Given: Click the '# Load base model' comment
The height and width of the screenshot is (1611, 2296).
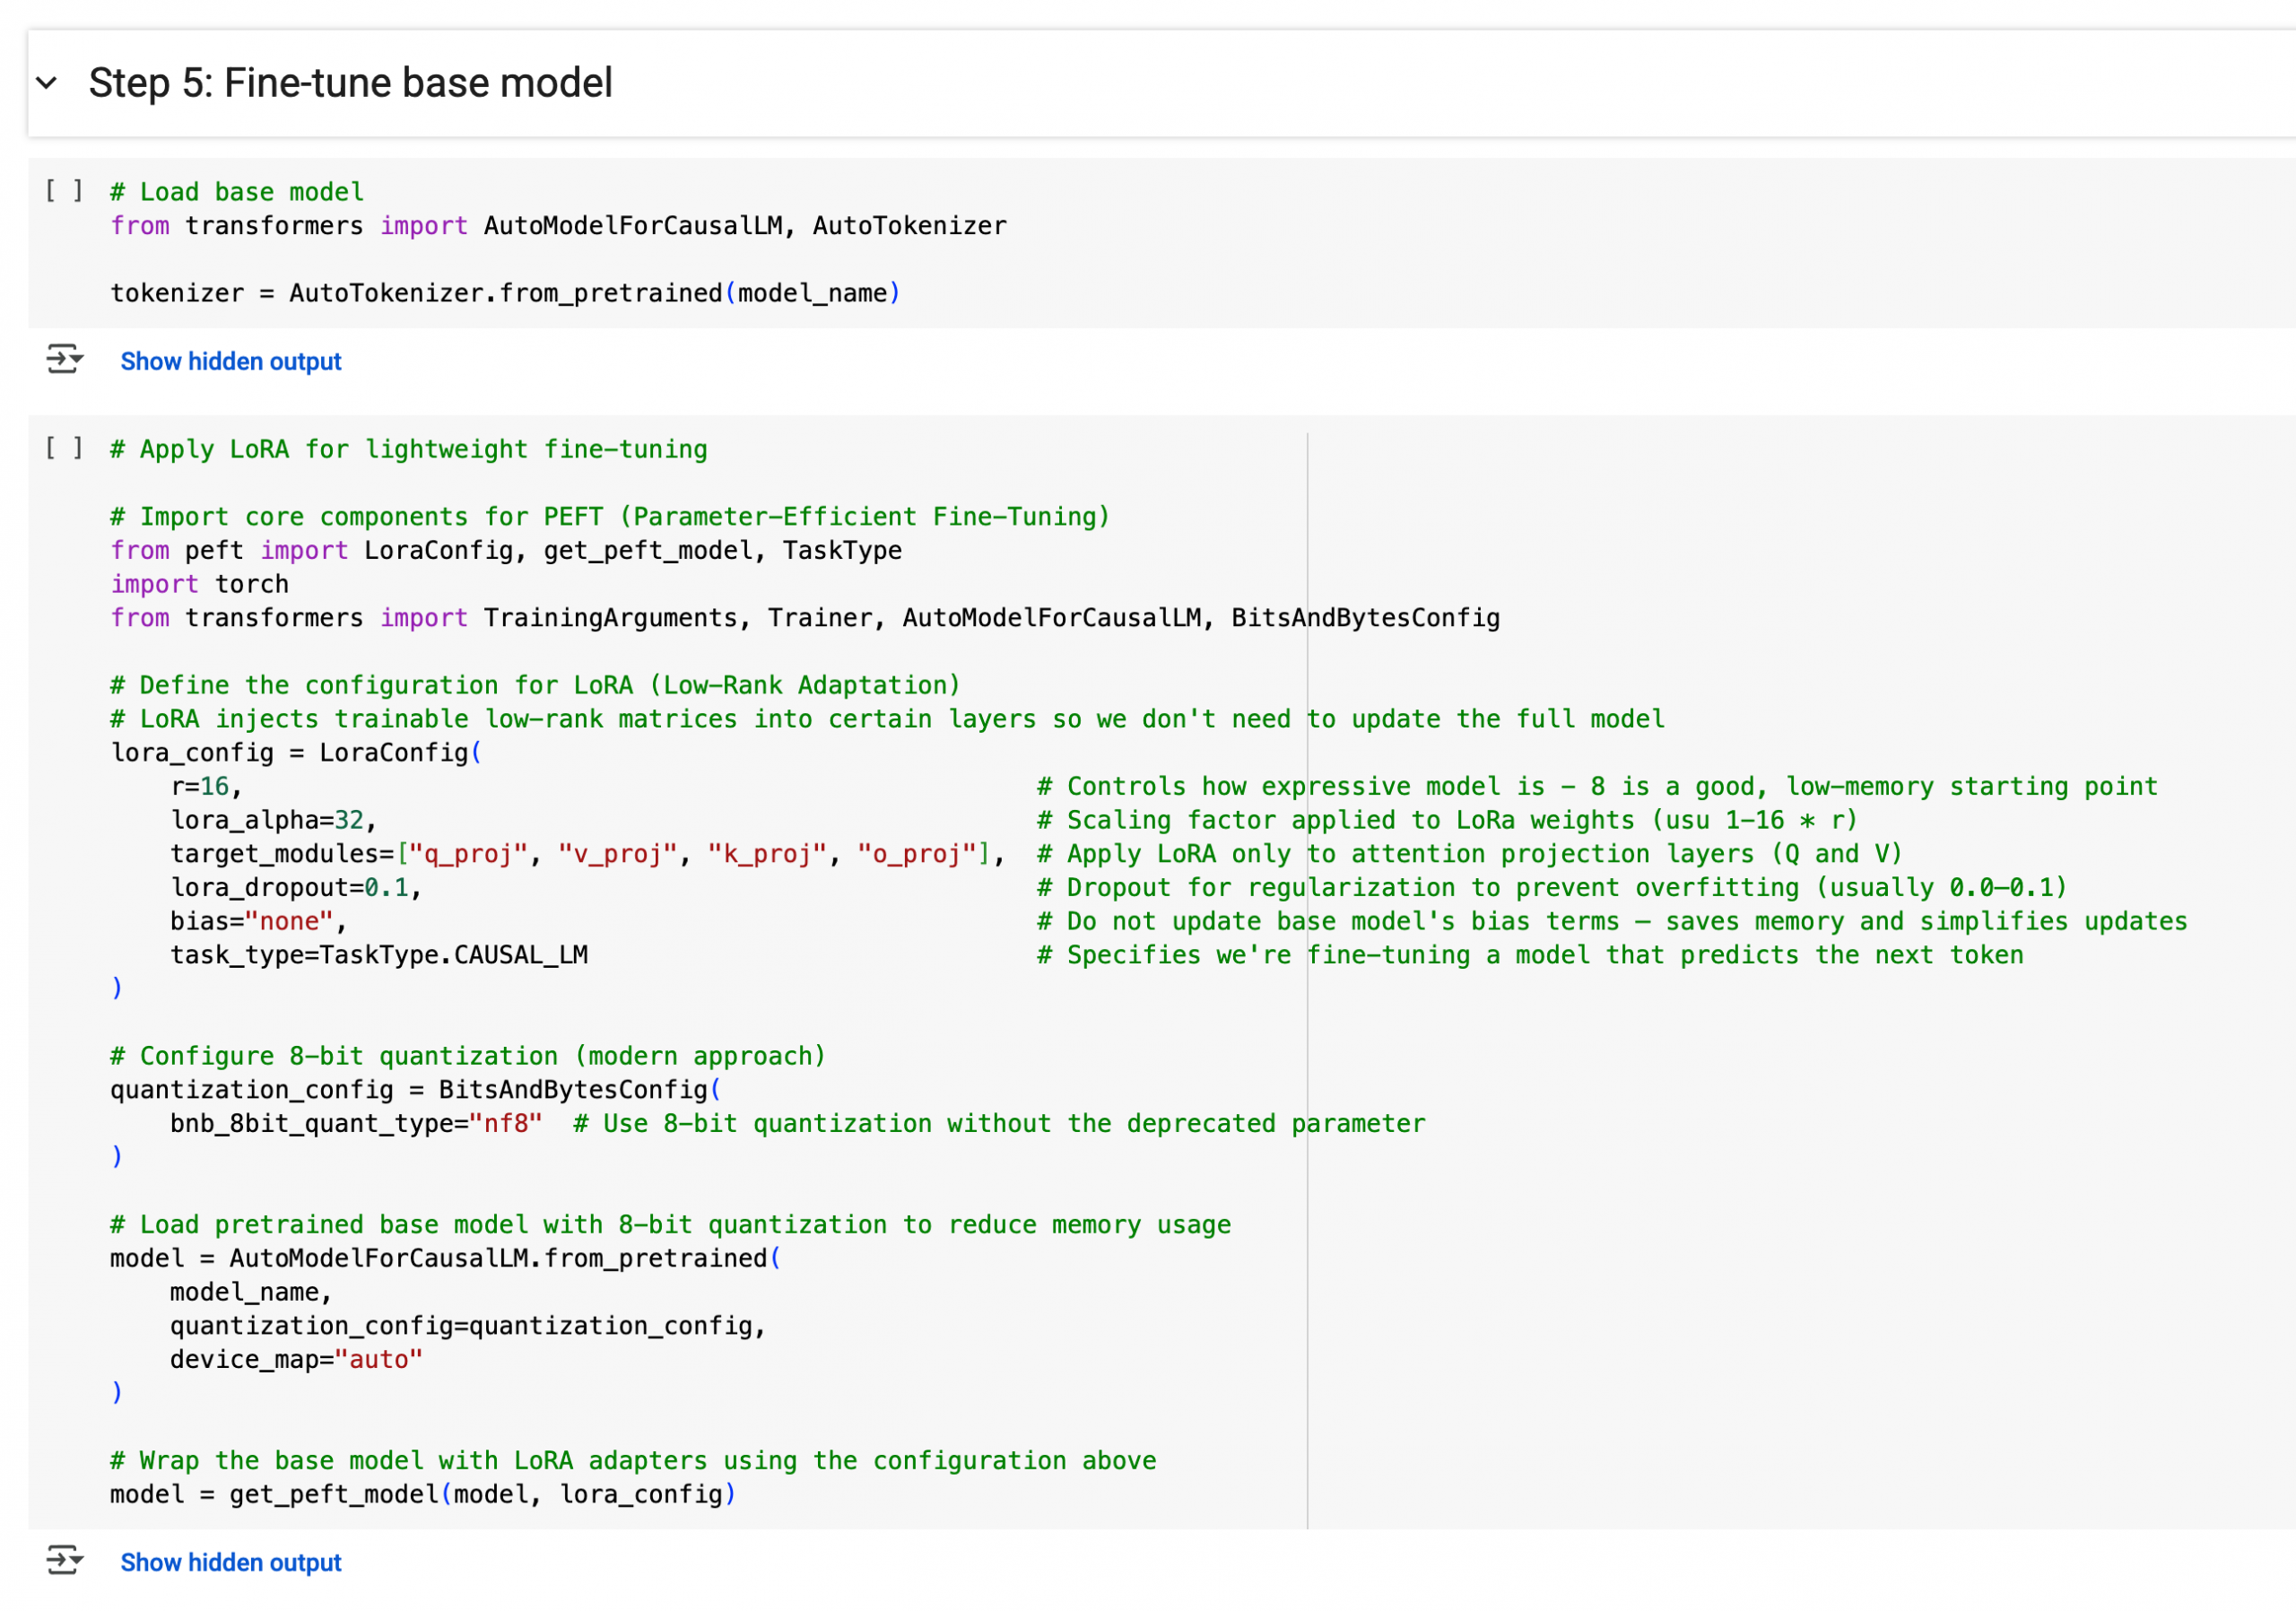Looking at the screenshot, I should 237,192.
